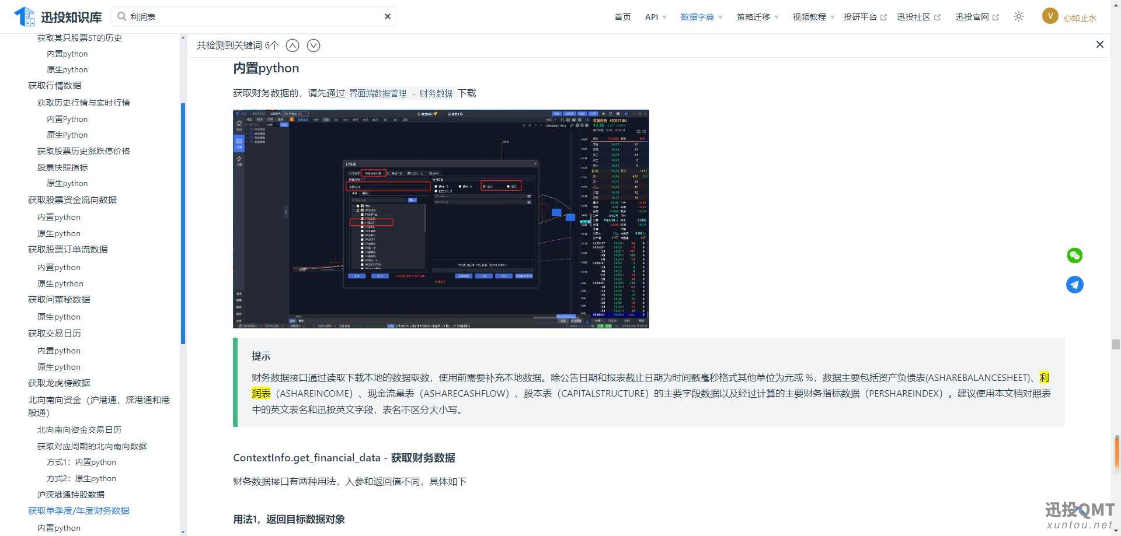Clear the search box with the X icon
The height and width of the screenshot is (536, 1121).
click(x=387, y=16)
